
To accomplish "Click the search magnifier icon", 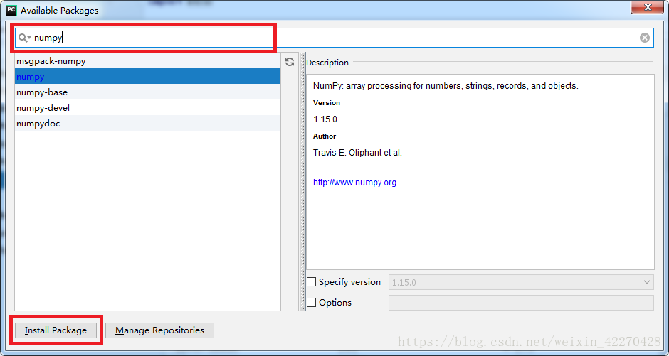I will [x=24, y=38].
